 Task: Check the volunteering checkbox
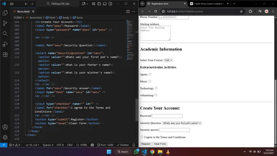click(156, 95)
